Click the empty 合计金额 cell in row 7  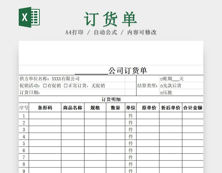[x=193, y=157]
